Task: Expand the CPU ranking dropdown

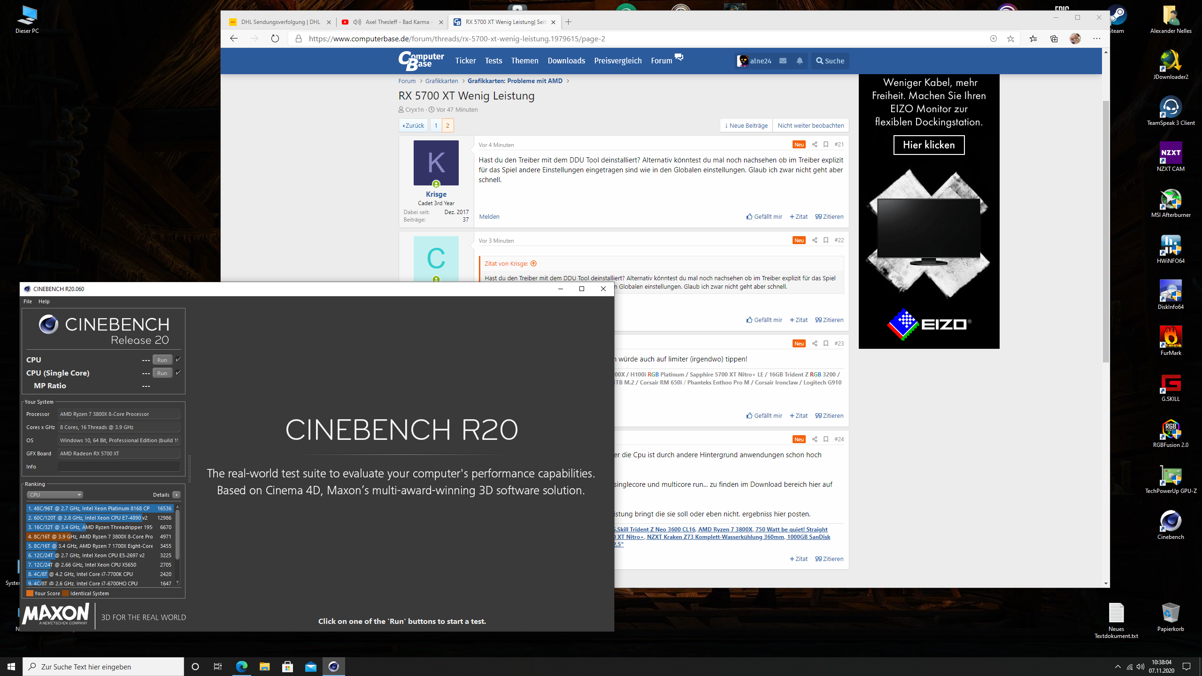Action: click(x=55, y=495)
